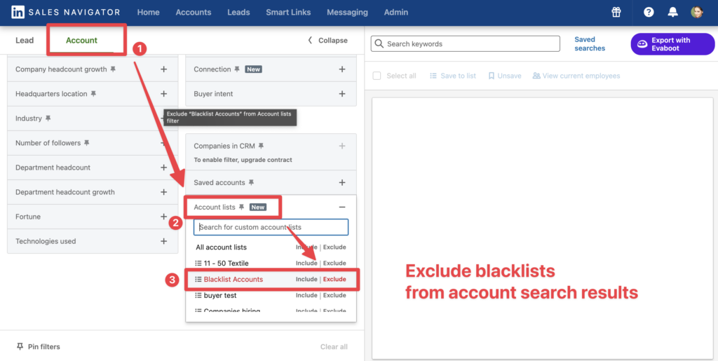Expand the Saved accounts filter

342,182
